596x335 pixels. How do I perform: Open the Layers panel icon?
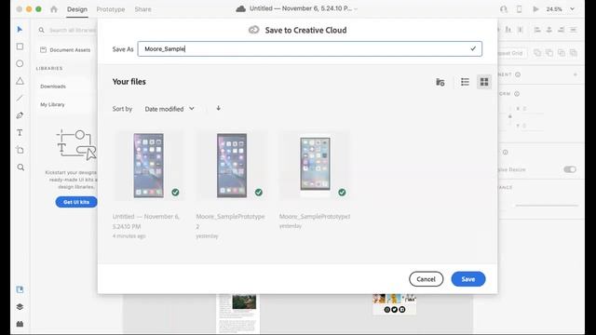coord(20,307)
